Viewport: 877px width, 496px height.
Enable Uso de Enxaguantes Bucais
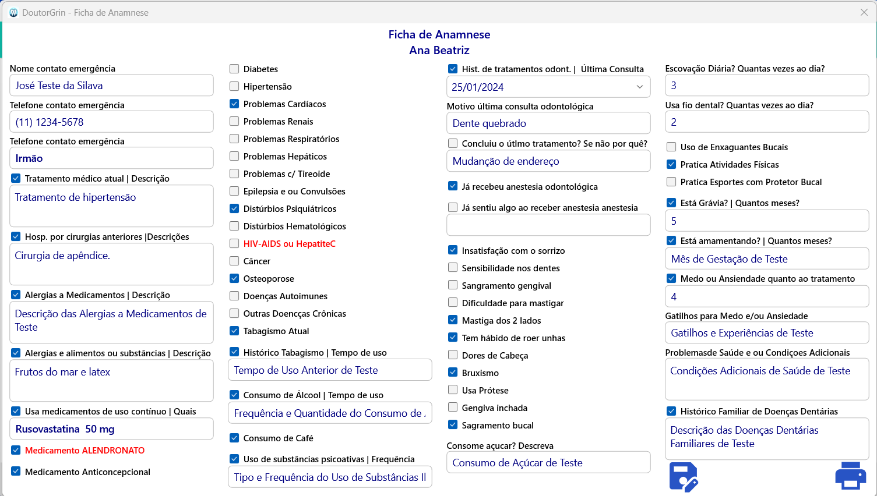coord(671,147)
